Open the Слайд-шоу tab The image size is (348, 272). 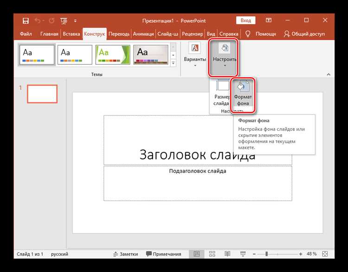click(168, 34)
